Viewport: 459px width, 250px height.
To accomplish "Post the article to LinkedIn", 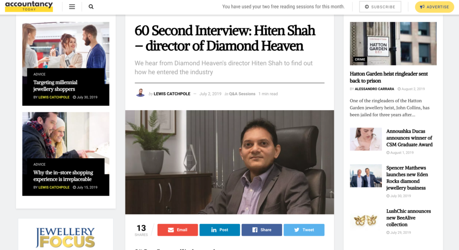I will point(220,230).
